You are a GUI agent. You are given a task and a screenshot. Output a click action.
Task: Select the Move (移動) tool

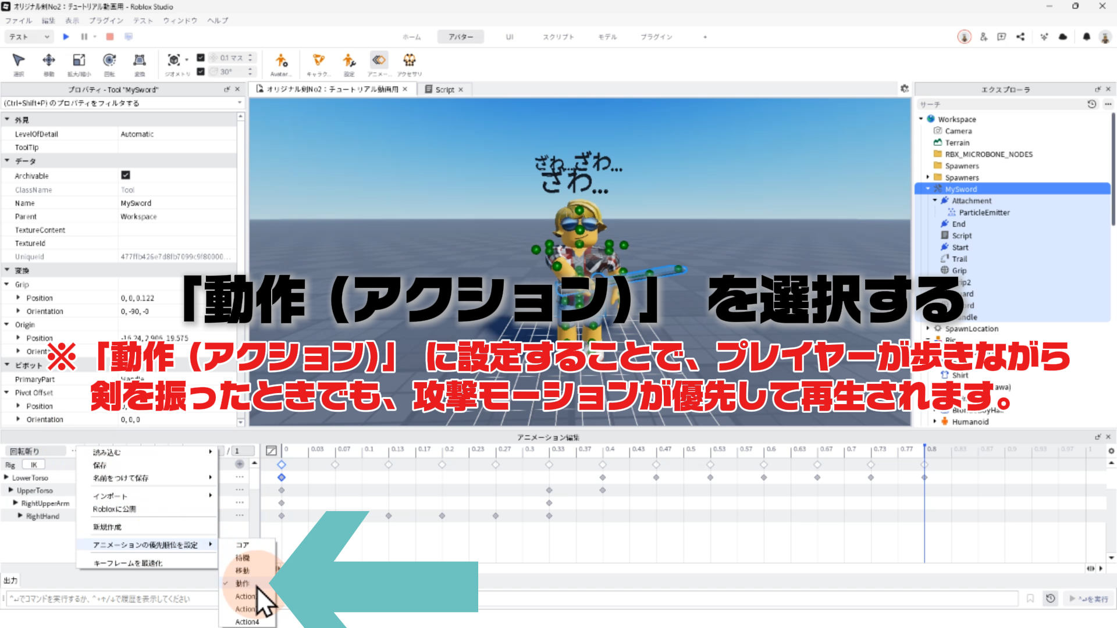(x=49, y=61)
